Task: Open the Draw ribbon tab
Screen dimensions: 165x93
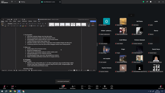Action: 10,21
